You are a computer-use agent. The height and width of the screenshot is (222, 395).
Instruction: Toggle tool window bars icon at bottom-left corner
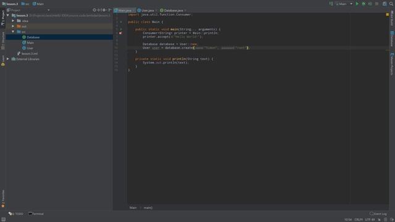3,220
